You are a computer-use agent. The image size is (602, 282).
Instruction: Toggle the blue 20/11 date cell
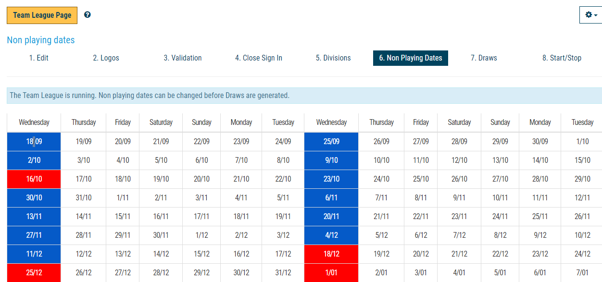(x=331, y=217)
